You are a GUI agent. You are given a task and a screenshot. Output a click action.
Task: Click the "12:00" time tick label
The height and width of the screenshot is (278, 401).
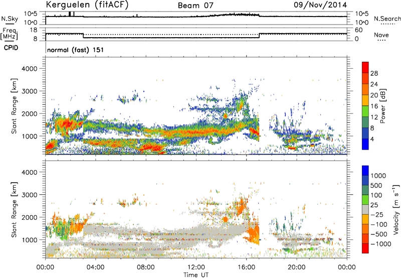click(196, 267)
